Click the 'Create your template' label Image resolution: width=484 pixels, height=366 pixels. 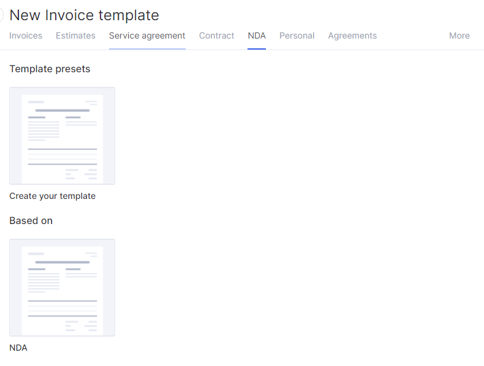[53, 196]
